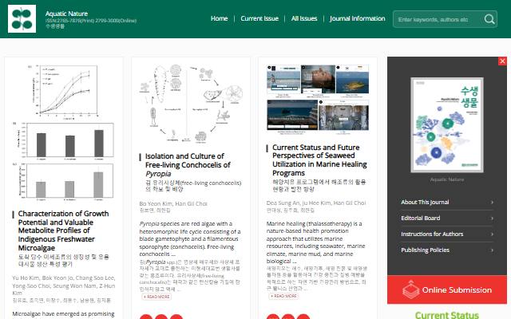Click Korean subtitle under the marine healing title
The width and height of the screenshot is (511, 319).
click(319, 185)
